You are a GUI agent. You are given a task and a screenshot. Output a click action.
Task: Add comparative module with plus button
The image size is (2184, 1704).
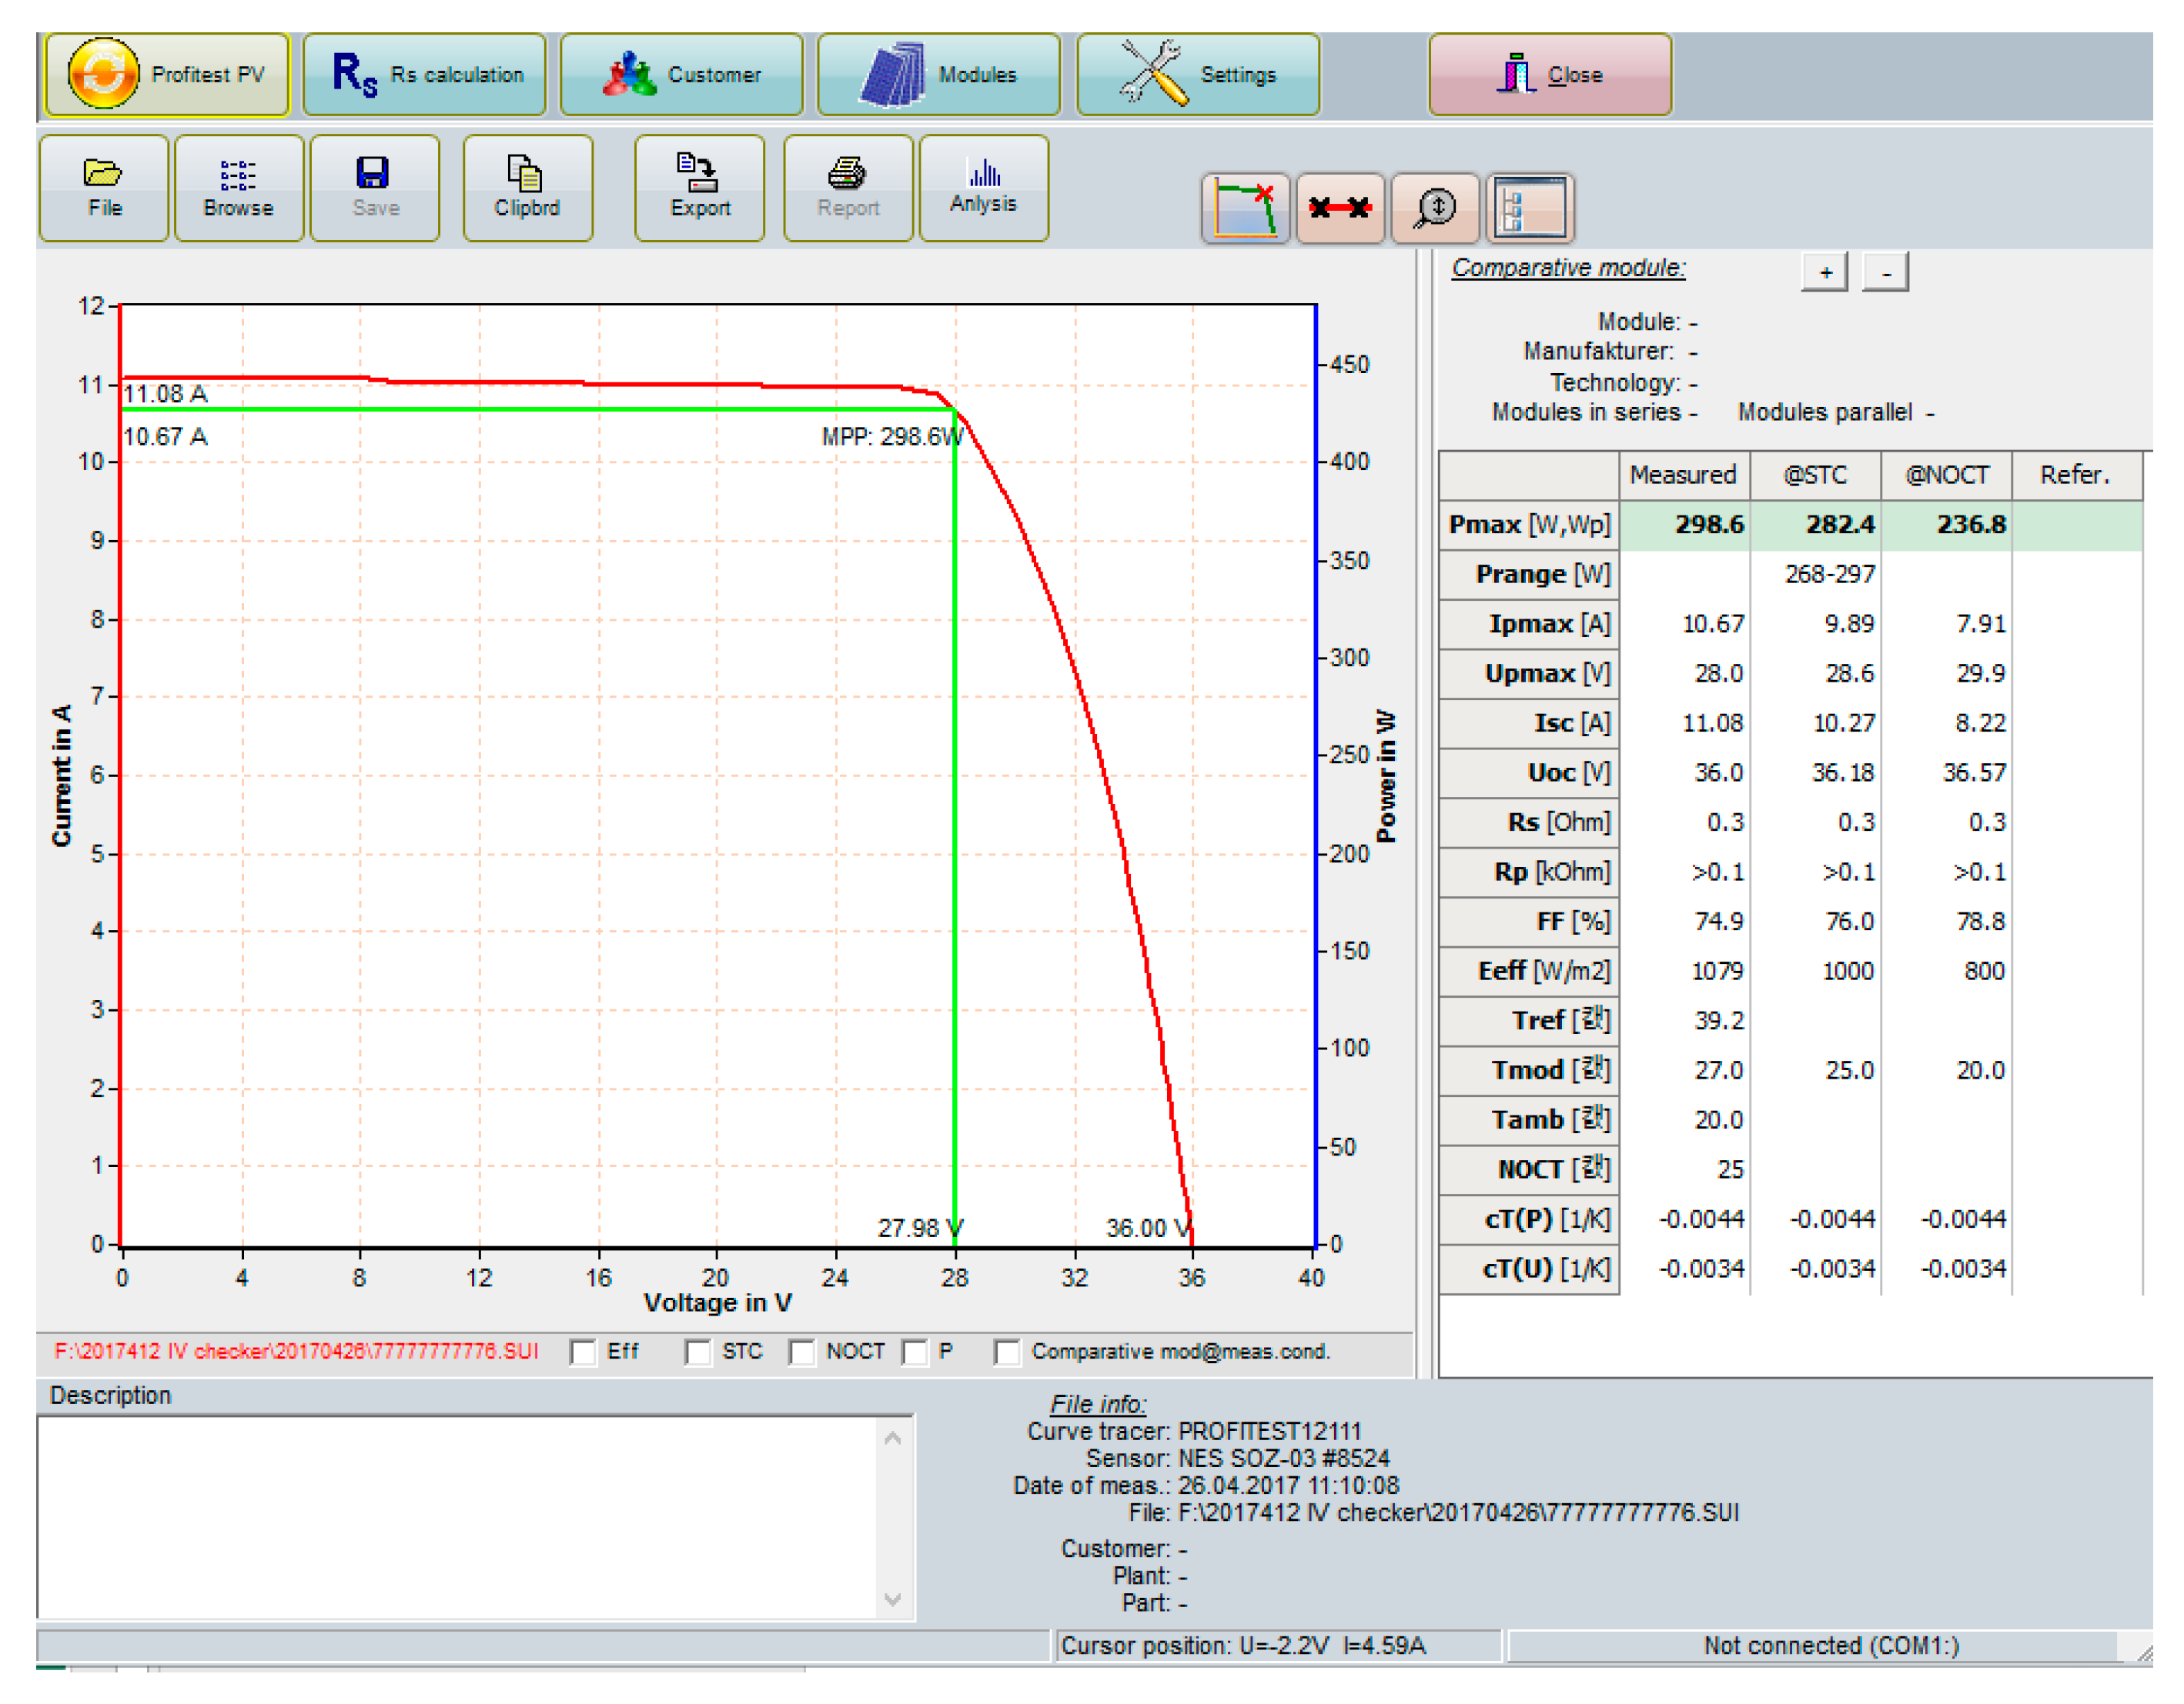(1825, 272)
